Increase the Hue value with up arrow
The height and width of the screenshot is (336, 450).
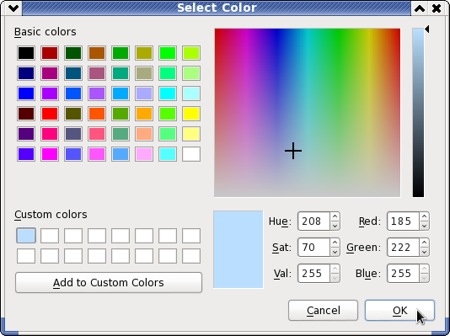pyautogui.click(x=335, y=216)
